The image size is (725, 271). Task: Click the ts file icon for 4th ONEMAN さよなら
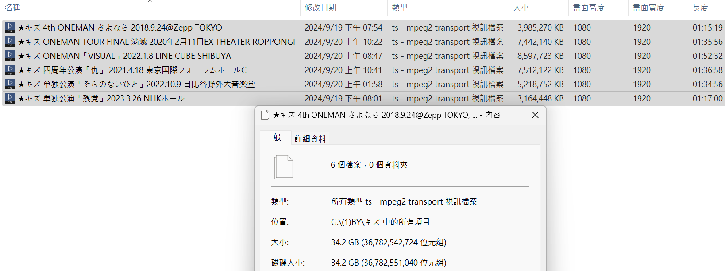coord(10,27)
